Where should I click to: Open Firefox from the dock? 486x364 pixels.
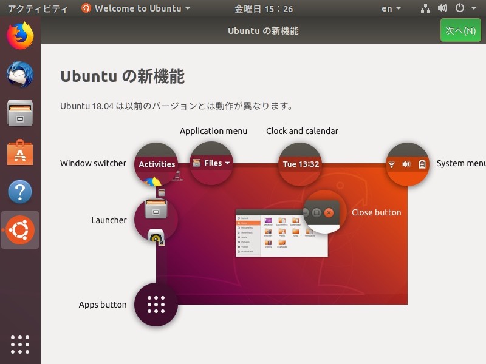(x=20, y=35)
